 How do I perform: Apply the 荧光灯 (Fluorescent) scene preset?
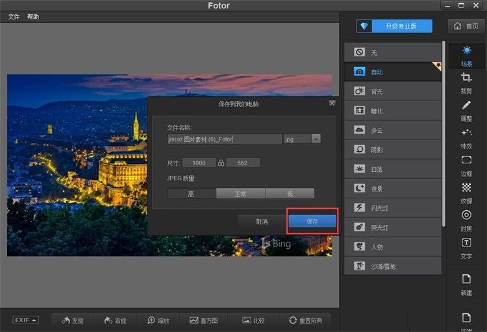[x=393, y=228]
